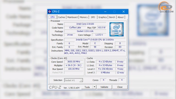Viewport: 176px width, 99px height.
Task: Switch to the Mainboard tab
Action: [x=72, y=17]
